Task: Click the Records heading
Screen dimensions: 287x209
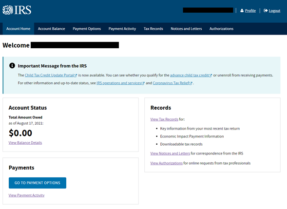Action: (161, 108)
